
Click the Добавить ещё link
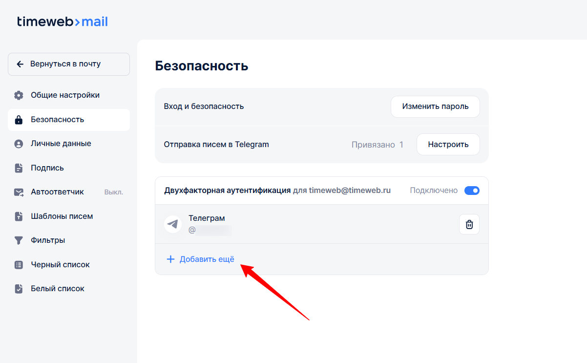207,259
